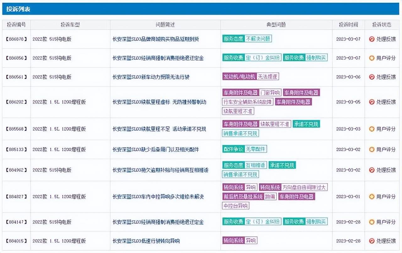Click the 投诉车型 column header
This screenshot has width=402, height=253.
tap(70, 25)
